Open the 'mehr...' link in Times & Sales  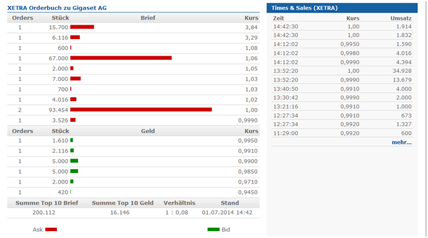tap(401, 142)
